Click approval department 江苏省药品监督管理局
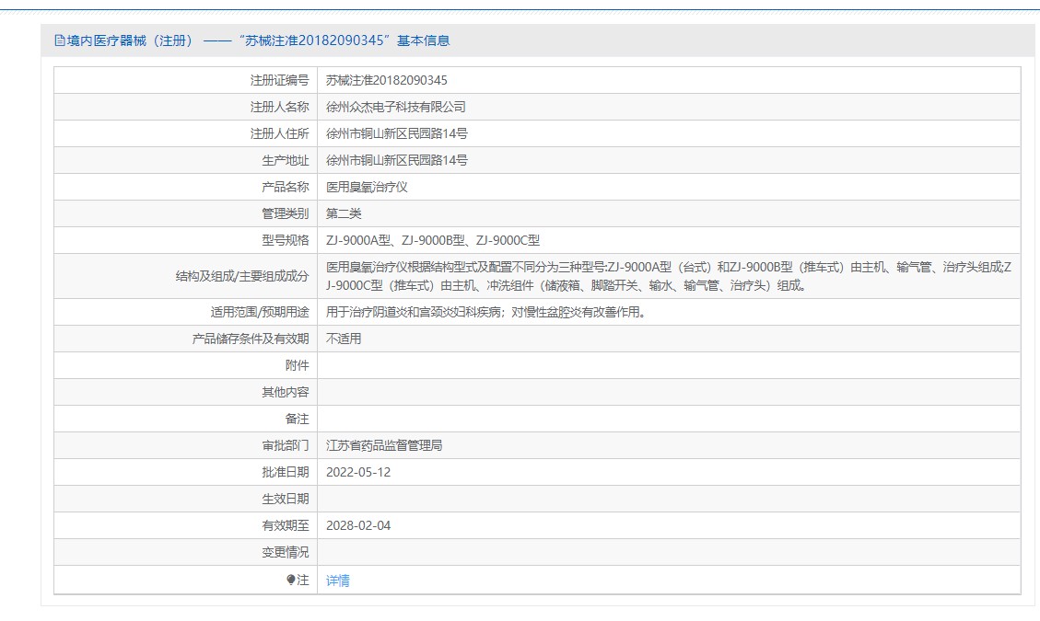The width and height of the screenshot is (1040, 621). [x=384, y=445]
